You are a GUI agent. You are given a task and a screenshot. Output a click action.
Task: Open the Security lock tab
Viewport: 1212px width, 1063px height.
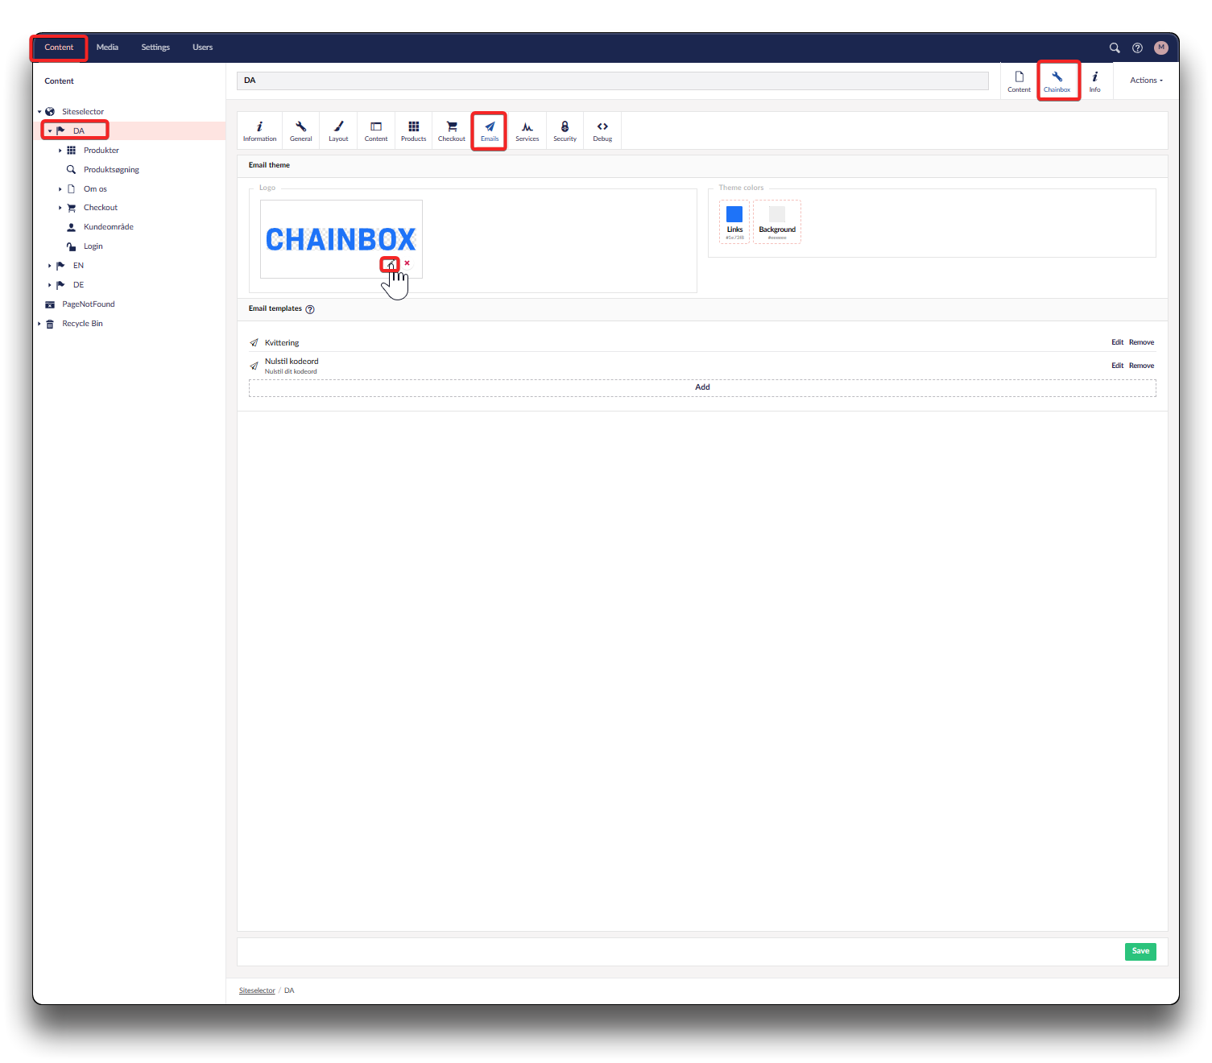[x=565, y=130]
